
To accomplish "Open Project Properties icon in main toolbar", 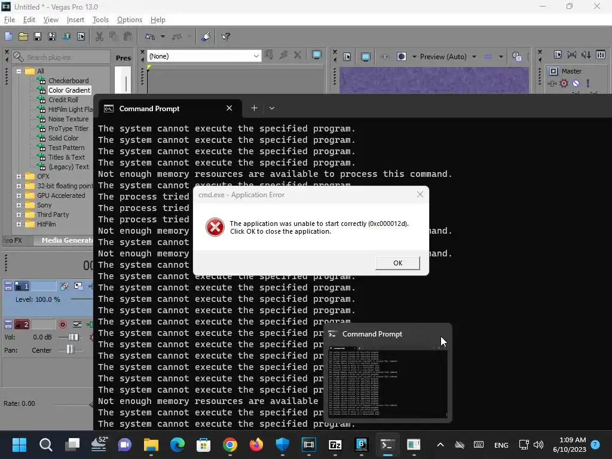I will point(81,36).
